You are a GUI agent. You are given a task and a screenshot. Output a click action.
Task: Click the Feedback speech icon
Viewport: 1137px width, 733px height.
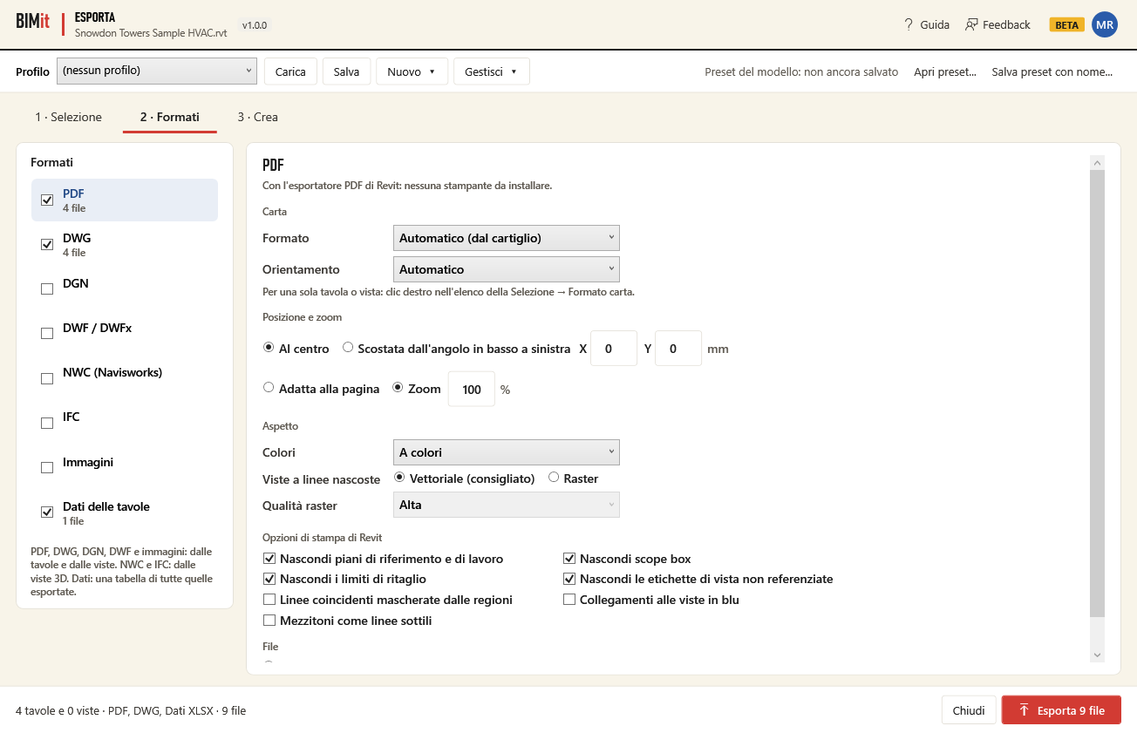(971, 24)
